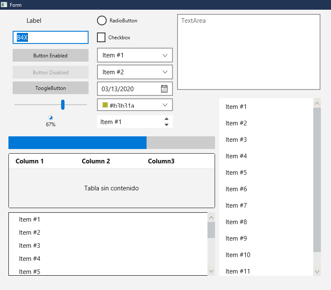The width and height of the screenshot is (331, 290).
Task: Select Item #6 in the right list
Action: coord(266,189)
